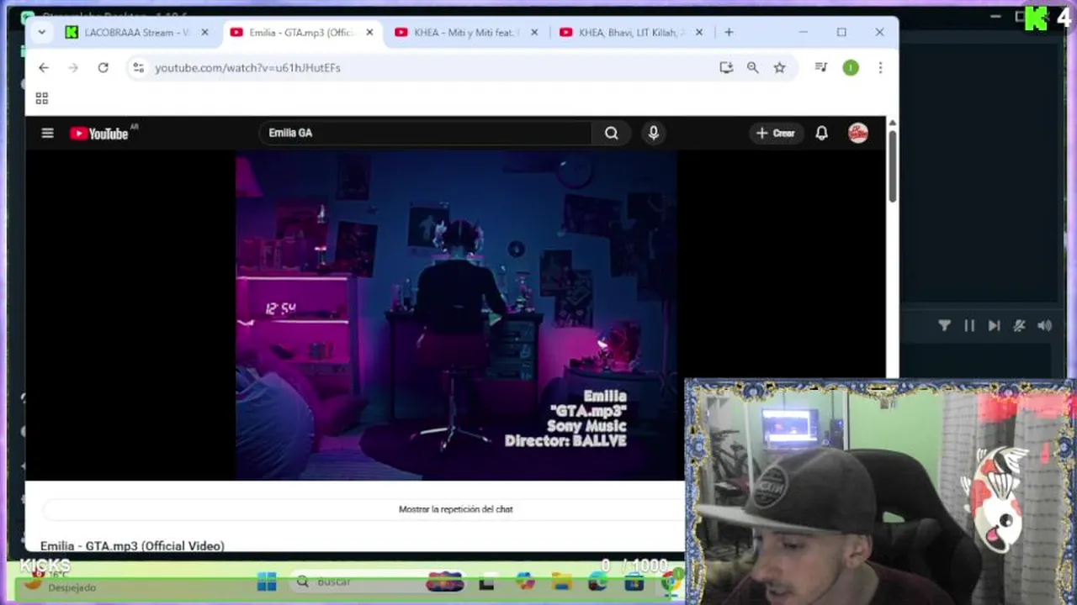The image size is (1077, 605).
Task: Click the Emilia GA search field
Action: [x=427, y=133]
